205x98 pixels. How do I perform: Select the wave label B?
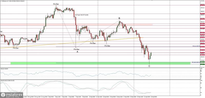point(119,18)
